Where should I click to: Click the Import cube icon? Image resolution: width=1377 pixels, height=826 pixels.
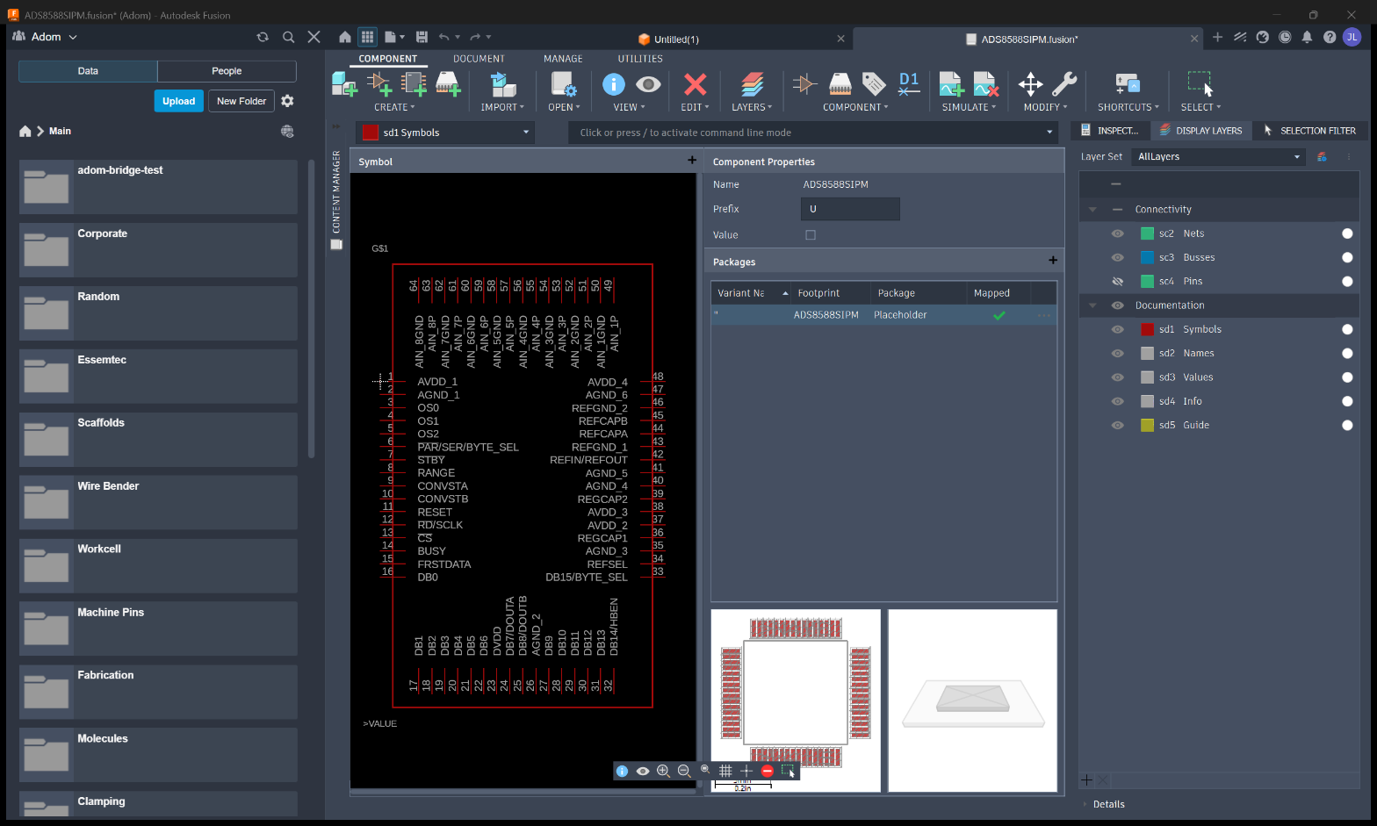click(502, 84)
